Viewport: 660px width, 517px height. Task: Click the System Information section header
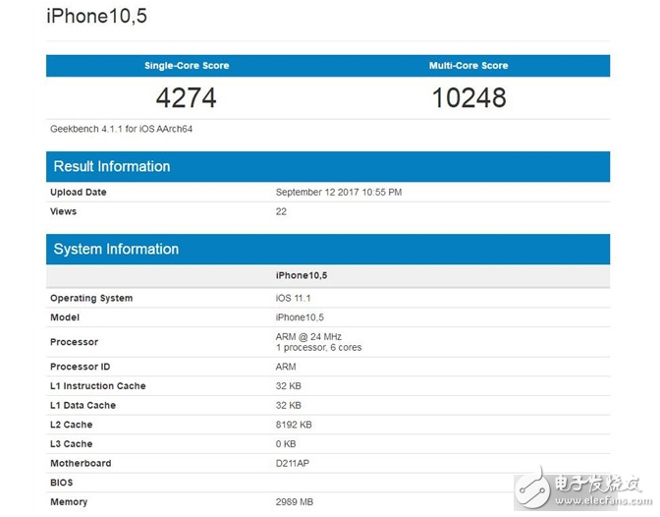(x=116, y=249)
